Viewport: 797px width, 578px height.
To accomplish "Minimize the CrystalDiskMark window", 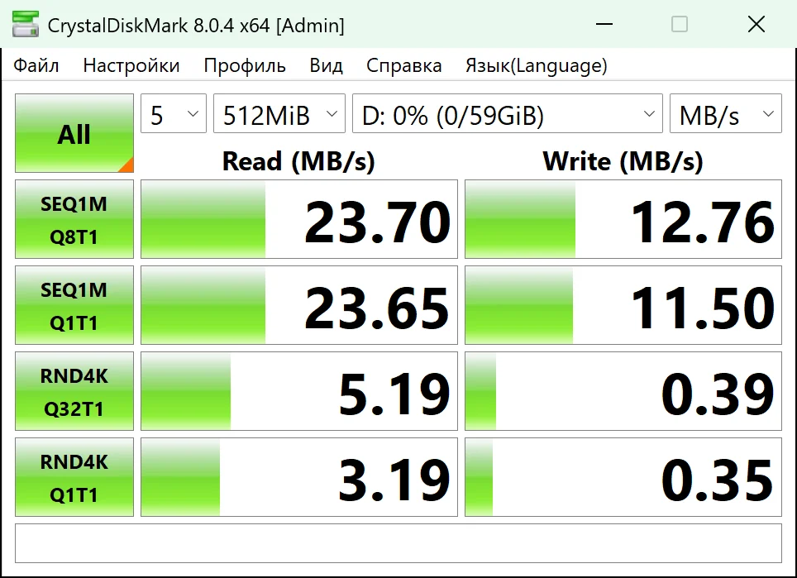I will [x=604, y=24].
